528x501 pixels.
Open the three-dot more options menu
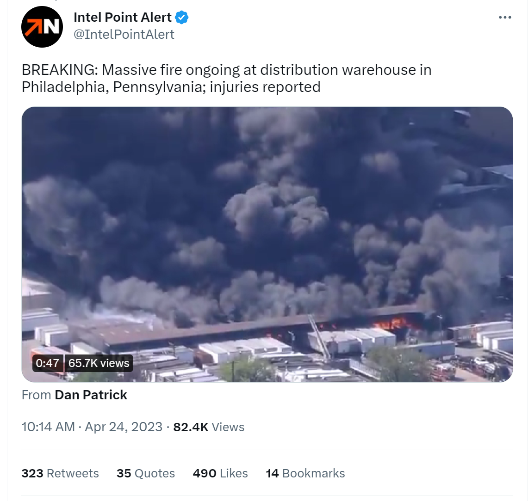505,18
